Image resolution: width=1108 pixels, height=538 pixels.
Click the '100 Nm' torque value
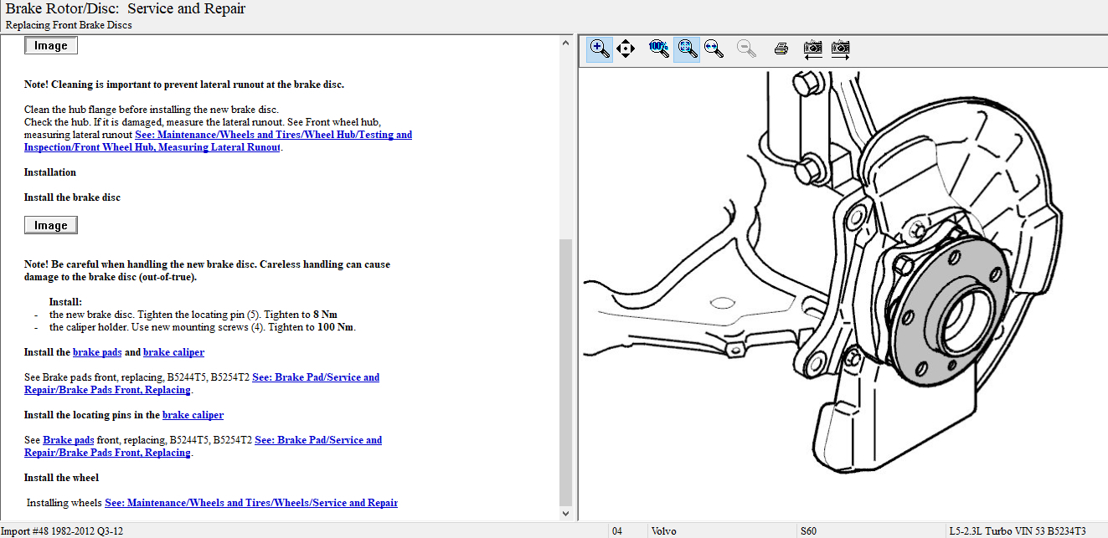[336, 327]
